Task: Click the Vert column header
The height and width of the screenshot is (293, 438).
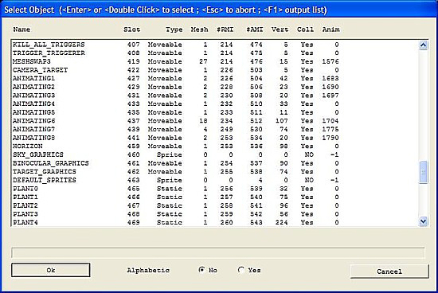Action: click(280, 29)
